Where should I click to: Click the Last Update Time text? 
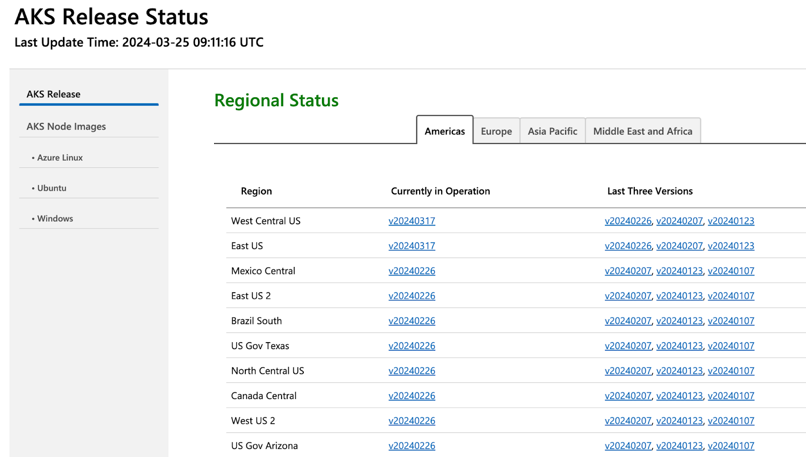click(x=139, y=42)
